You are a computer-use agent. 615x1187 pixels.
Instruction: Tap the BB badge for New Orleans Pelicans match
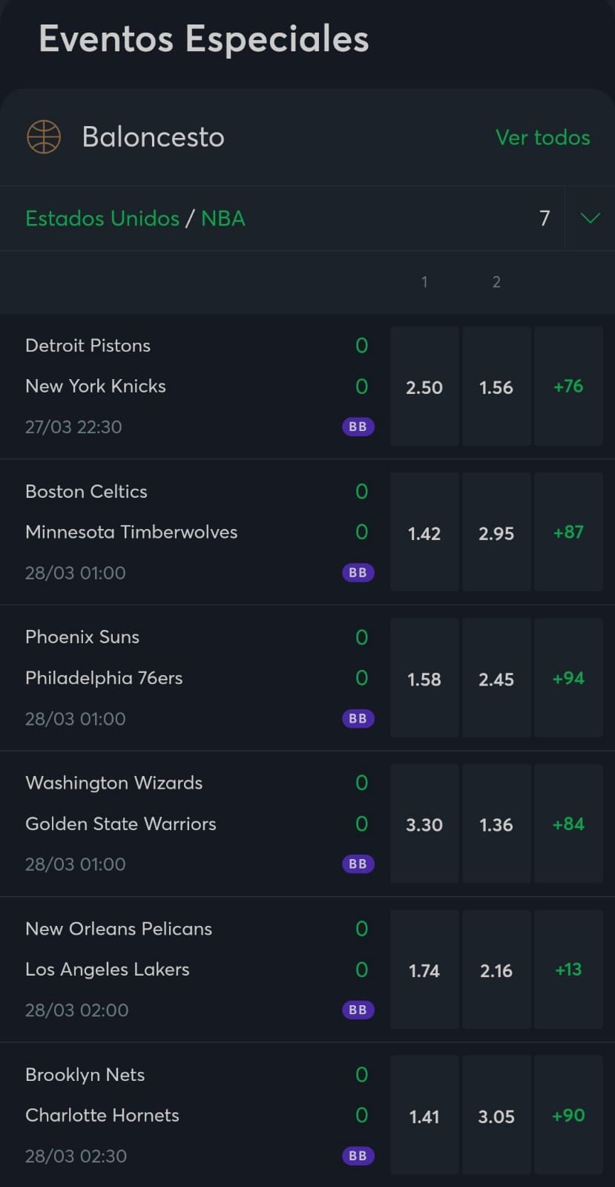(358, 1010)
